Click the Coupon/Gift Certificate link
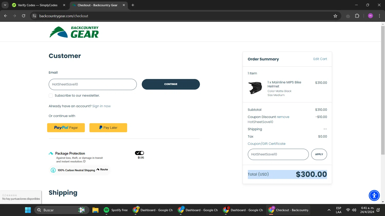 (x=266, y=144)
